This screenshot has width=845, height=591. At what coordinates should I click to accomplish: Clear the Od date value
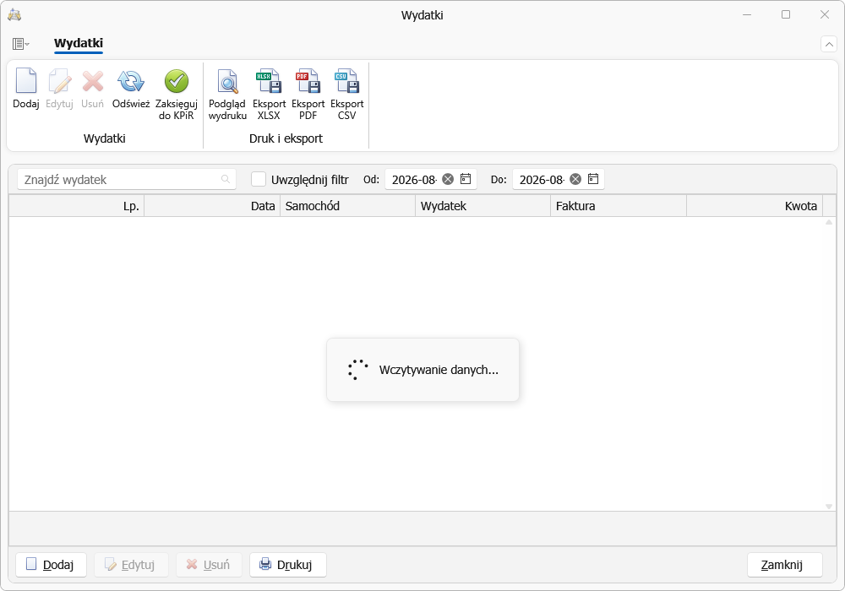pos(448,179)
